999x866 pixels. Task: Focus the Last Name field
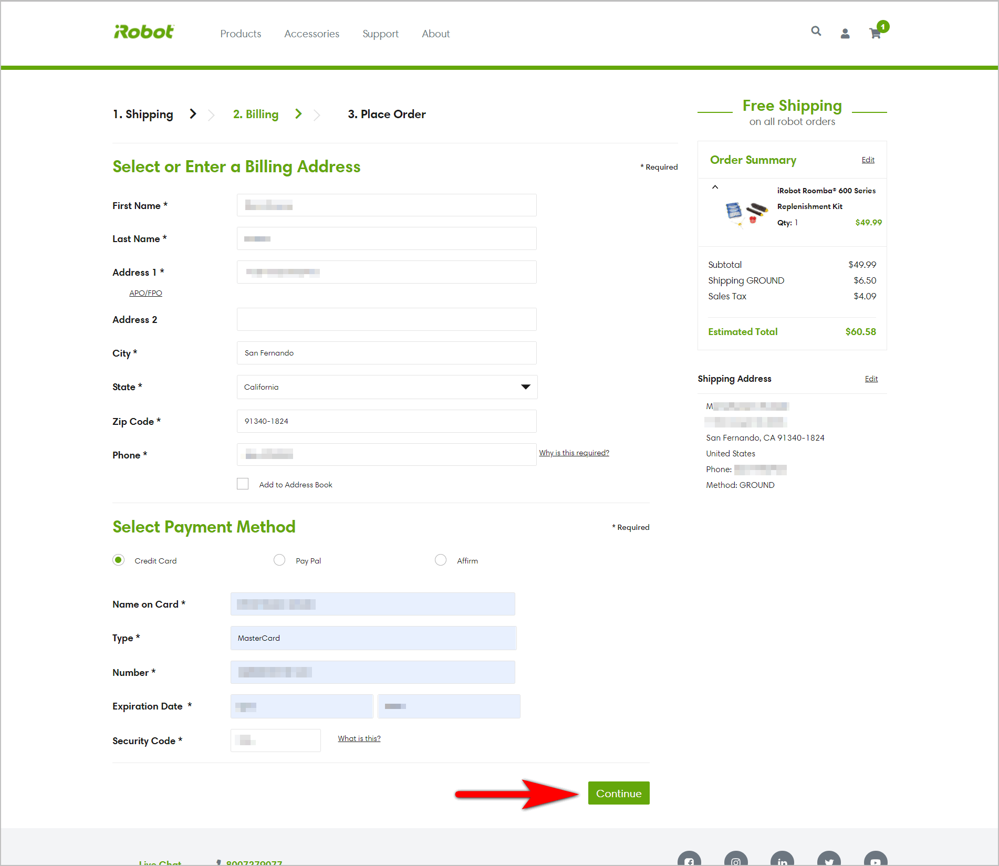click(x=387, y=238)
